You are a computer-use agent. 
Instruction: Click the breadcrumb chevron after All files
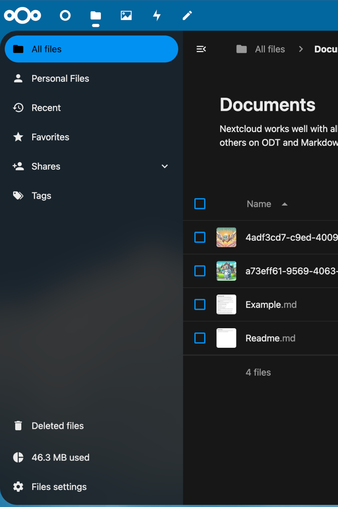[x=301, y=49]
